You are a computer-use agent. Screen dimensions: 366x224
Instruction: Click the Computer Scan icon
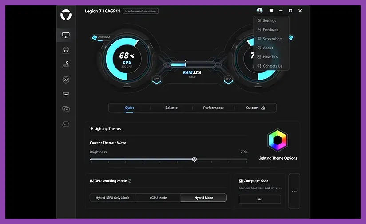tap(241, 181)
